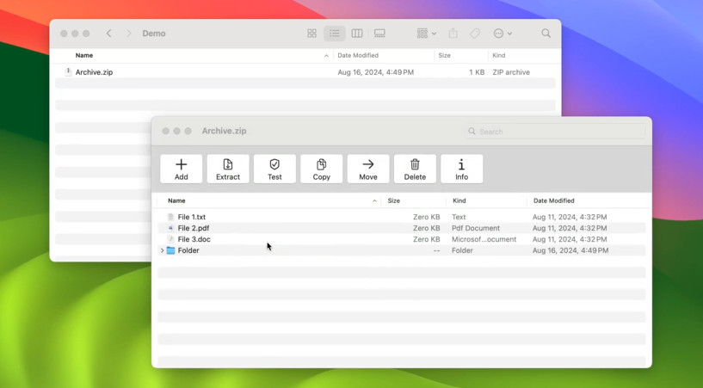Image resolution: width=703 pixels, height=388 pixels.
Task: Click the Move toolbar button
Action: pos(368,169)
